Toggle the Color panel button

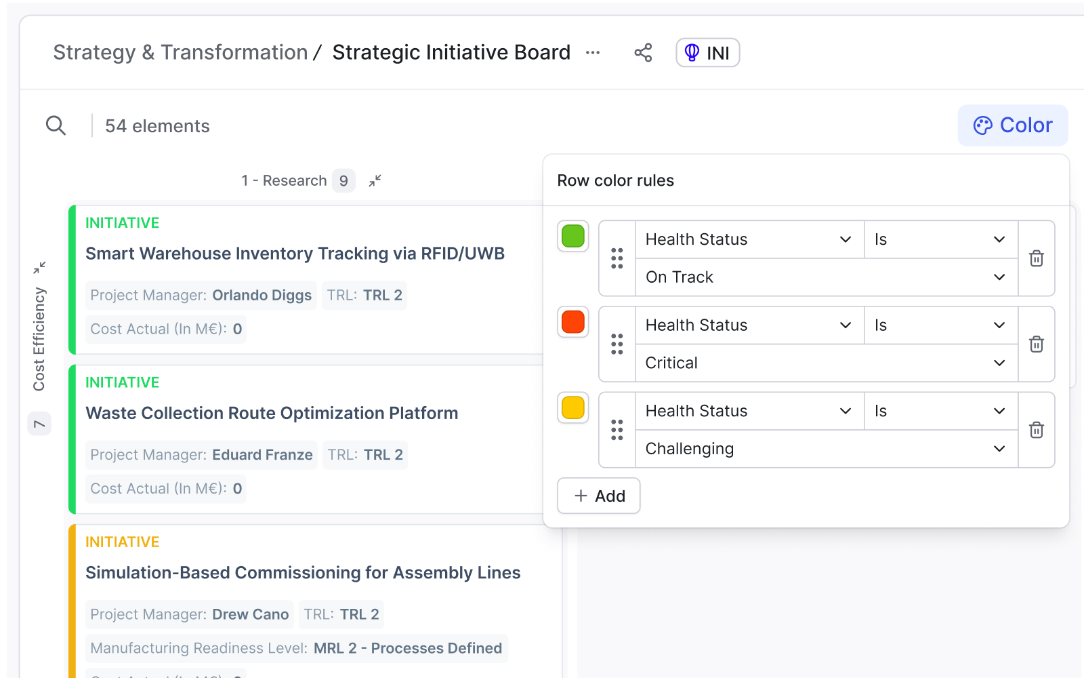[x=1013, y=125]
